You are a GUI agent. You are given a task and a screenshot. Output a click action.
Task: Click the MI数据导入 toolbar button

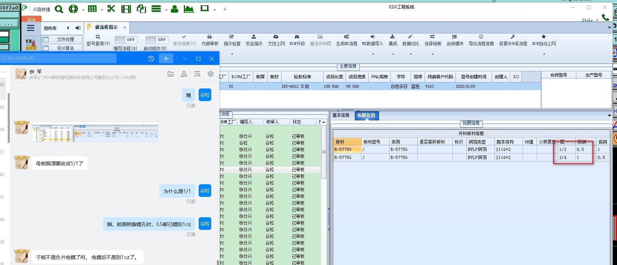(x=373, y=40)
